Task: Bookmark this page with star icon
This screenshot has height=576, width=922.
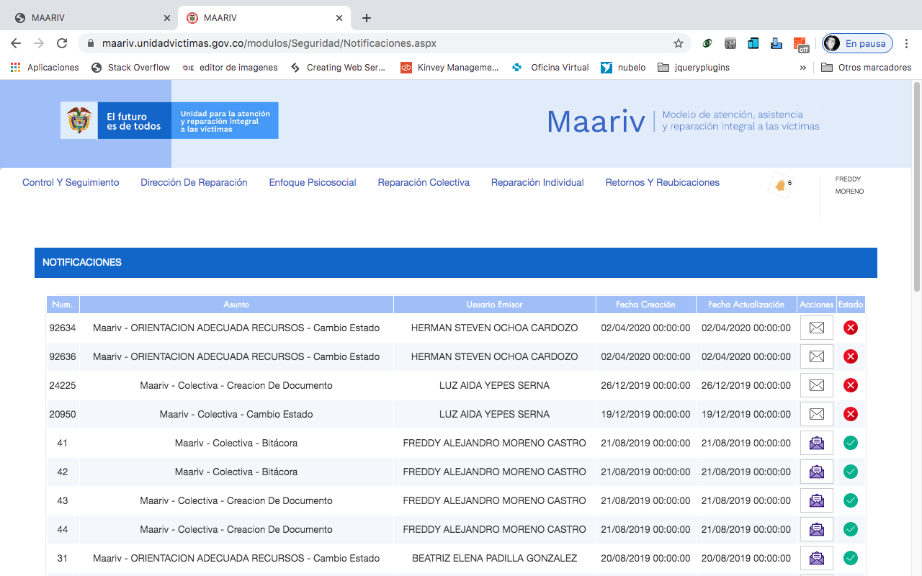Action: click(x=679, y=43)
